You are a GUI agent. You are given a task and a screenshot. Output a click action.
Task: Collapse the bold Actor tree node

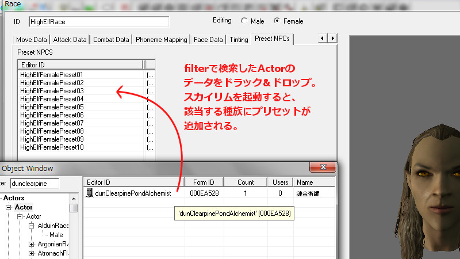[8, 207]
